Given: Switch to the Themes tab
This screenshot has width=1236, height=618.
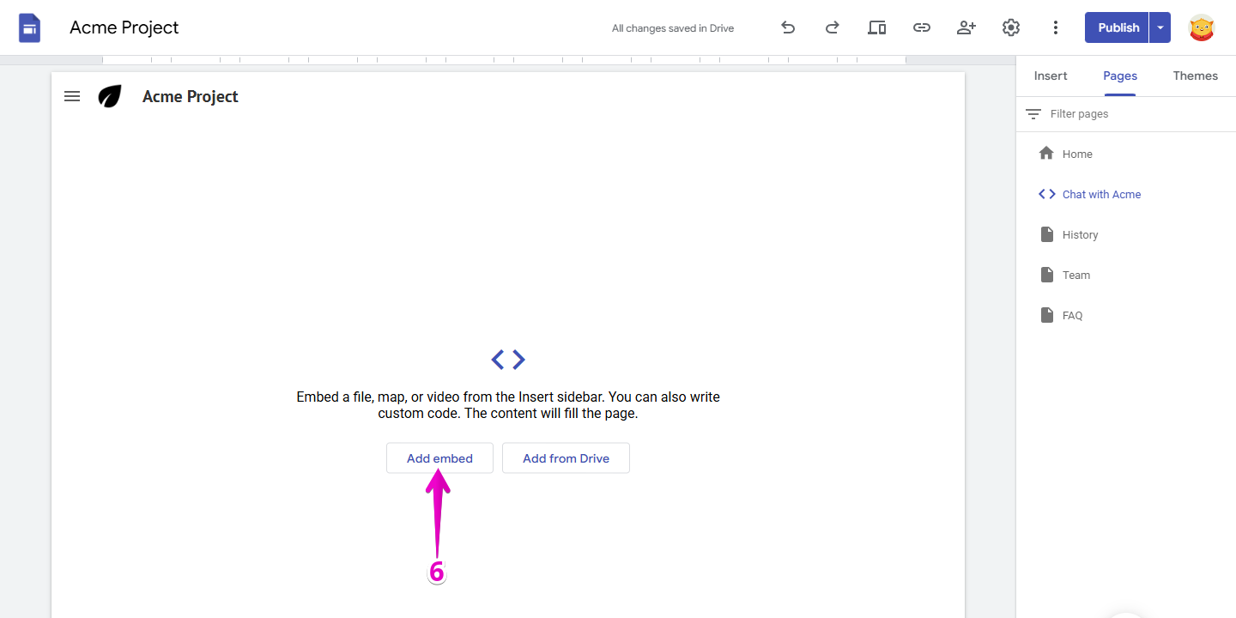Looking at the screenshot, I should click(1195, 76).
